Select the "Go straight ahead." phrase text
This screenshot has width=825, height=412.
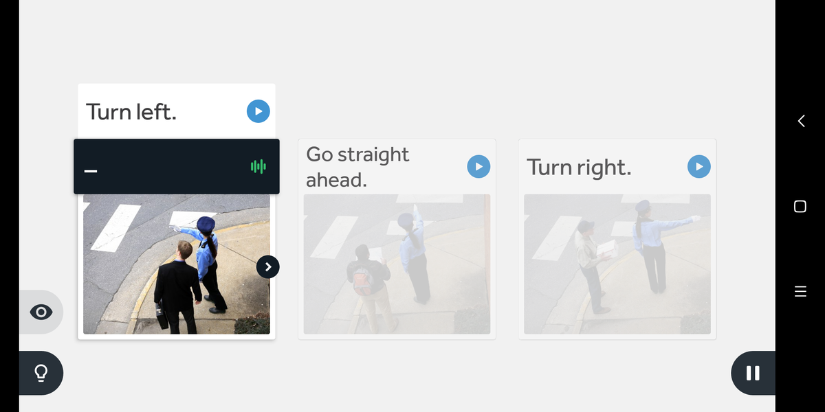coord(357,167)
